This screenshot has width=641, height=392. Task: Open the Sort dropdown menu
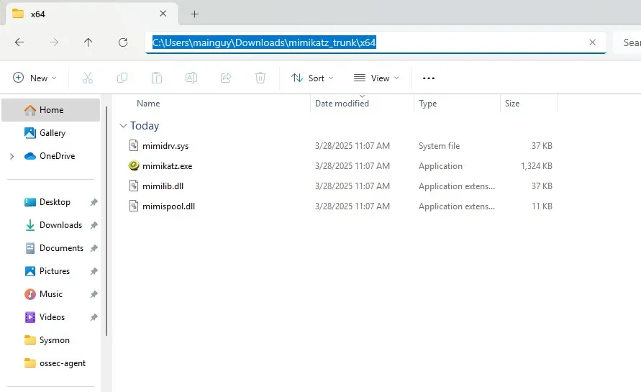[312, 78]
